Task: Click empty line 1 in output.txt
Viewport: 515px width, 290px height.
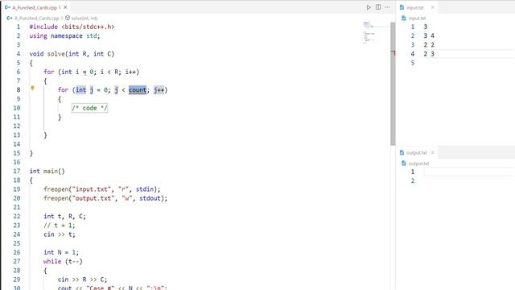Action: pyautogui.click(x=469, y=172)
